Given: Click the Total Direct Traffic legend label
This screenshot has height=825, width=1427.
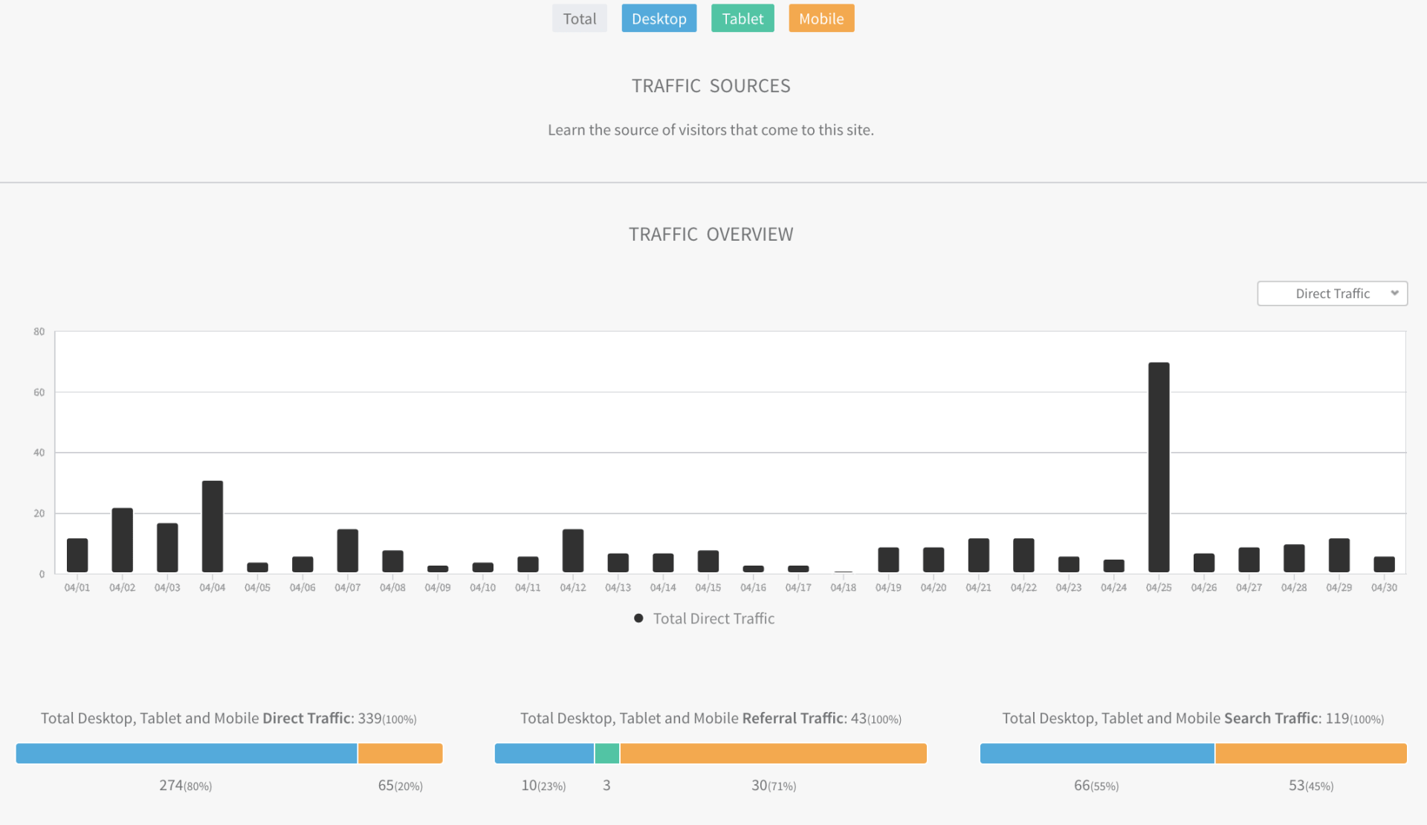Looking at the screenshot, I should (x=713, y=618).
